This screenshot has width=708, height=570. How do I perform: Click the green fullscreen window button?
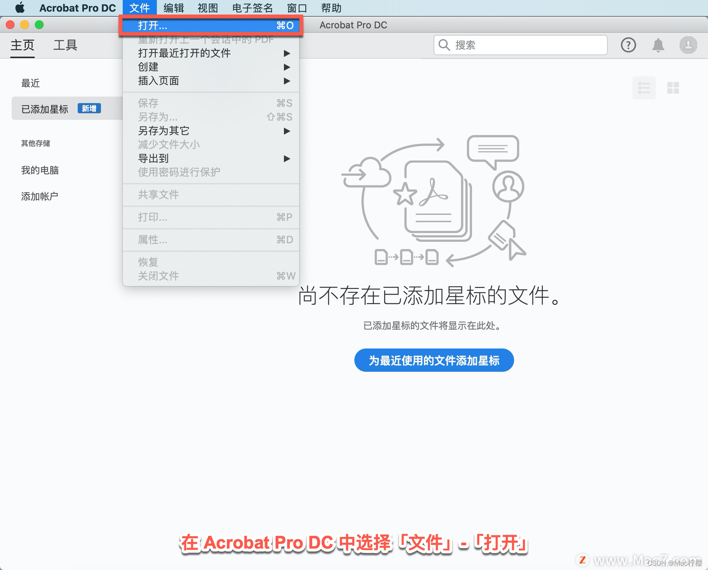pos(39,25)
